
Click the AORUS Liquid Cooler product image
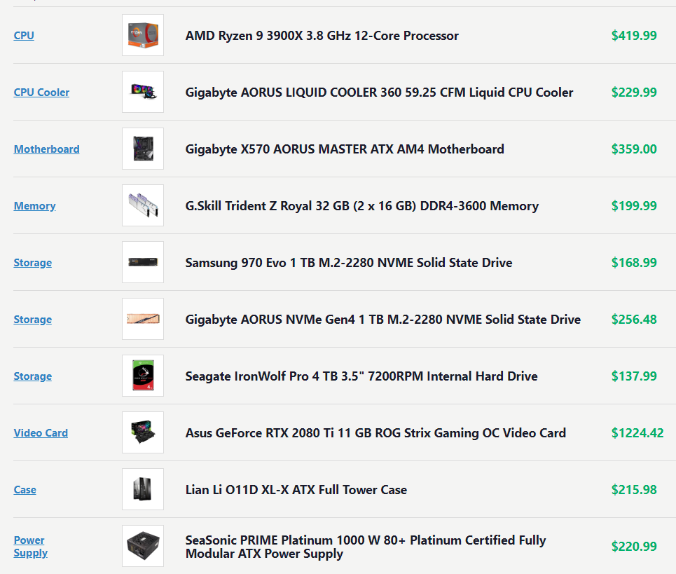[143, 92]
